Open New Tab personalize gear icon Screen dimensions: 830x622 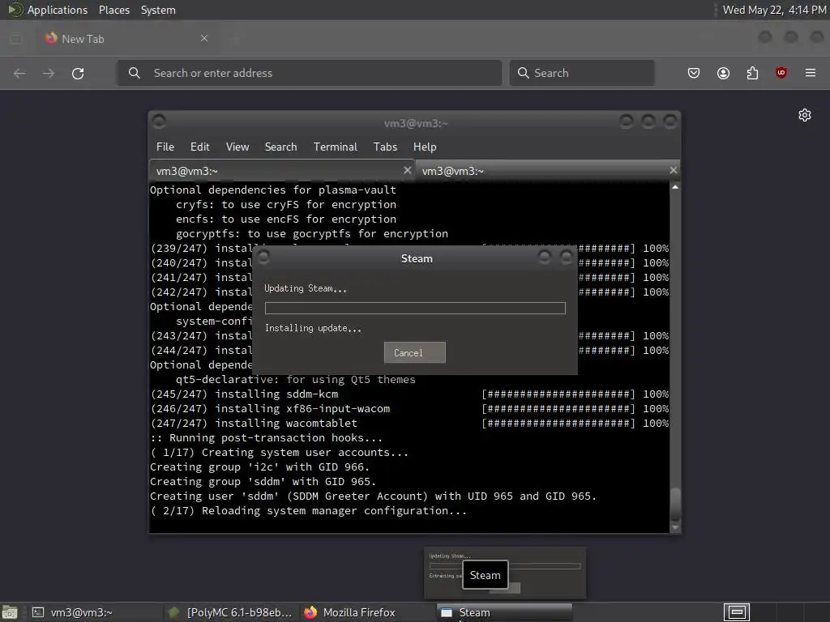tap(805, 115)
